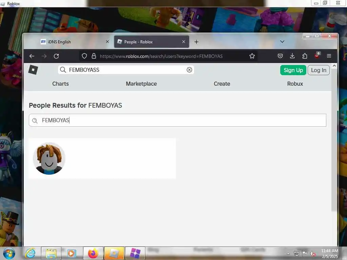347x260 pixels.
Task: Select the People - Roblox tab
Action: point(151,42)
